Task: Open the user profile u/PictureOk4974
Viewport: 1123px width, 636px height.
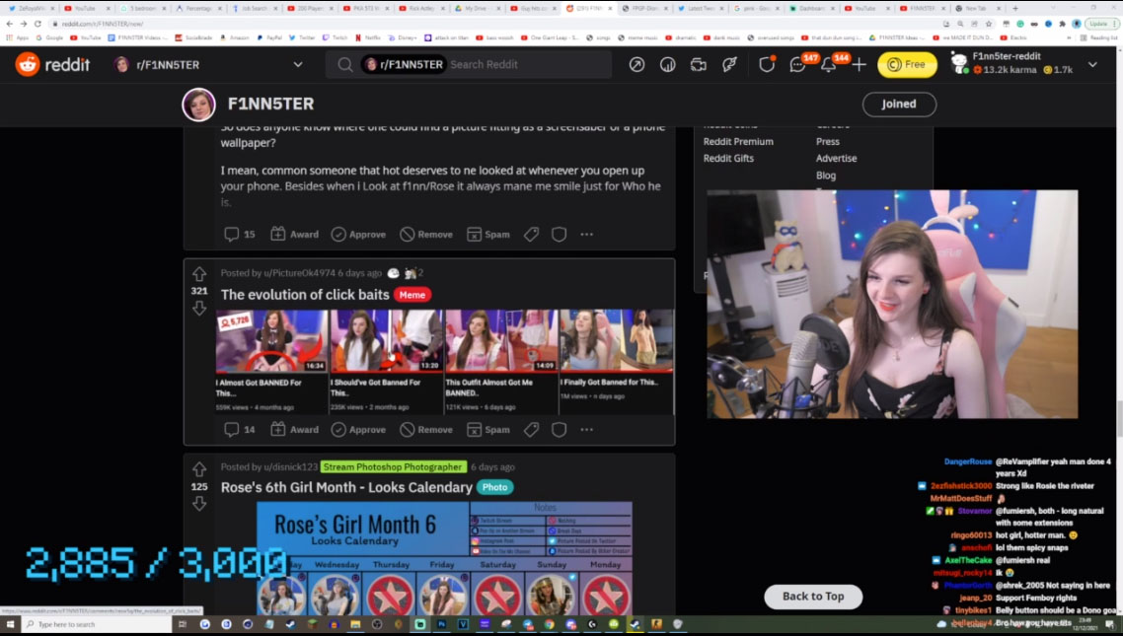Action: (x=299, y=272)
